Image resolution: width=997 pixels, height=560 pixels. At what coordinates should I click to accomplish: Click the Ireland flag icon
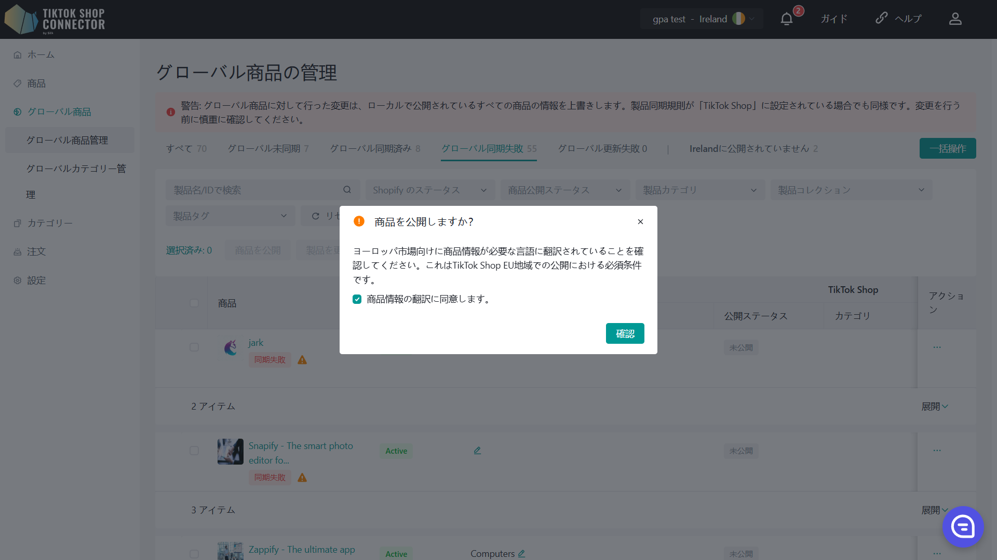tap(738, 19)
